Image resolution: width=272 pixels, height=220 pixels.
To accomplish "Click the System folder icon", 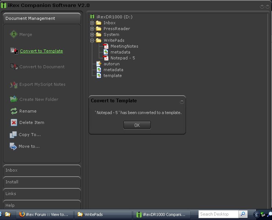I will pos(99,34).
